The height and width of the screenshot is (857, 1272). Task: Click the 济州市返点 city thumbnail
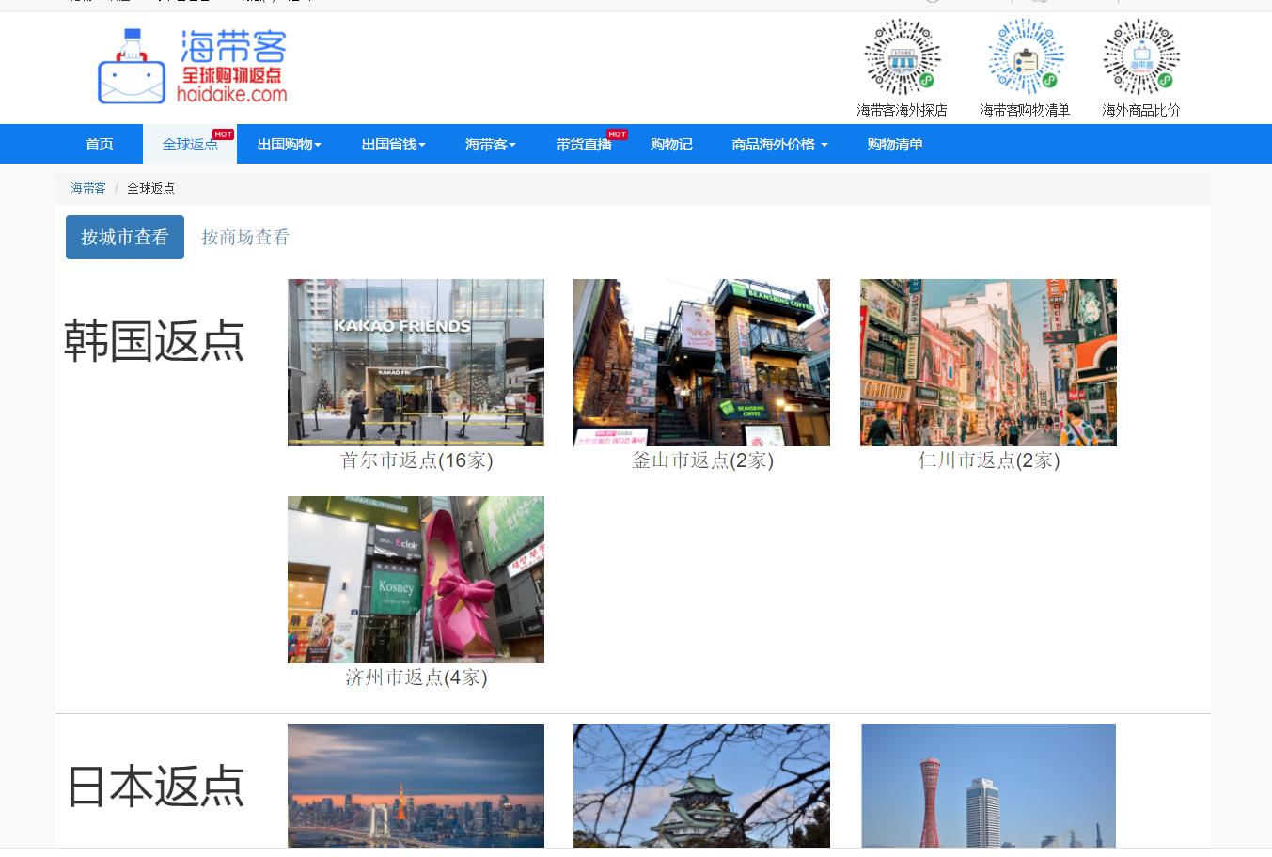(x=416, y=580)
